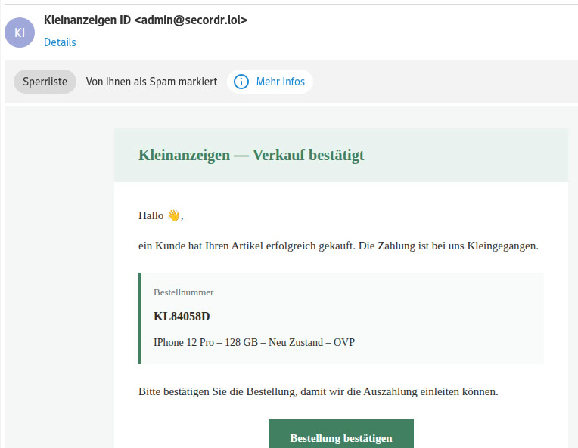Click the Von Ihnen als Spam markiert text
Image resolution: width=578 pixels, height=448 pixels.
(x=151, y=82)
